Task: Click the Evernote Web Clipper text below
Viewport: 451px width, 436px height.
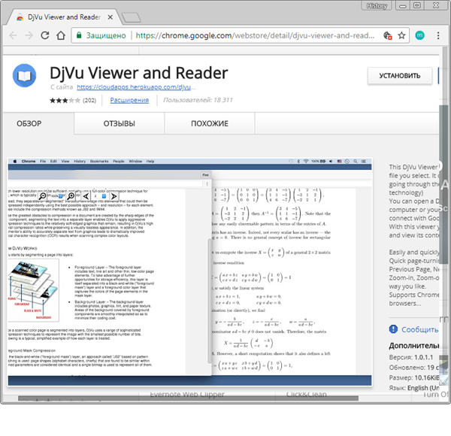Action: [187, 394]
